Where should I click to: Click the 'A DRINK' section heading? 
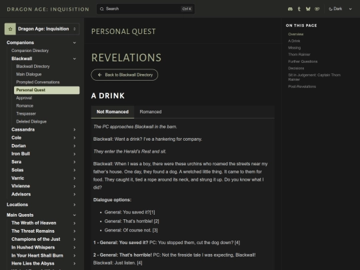108,96
